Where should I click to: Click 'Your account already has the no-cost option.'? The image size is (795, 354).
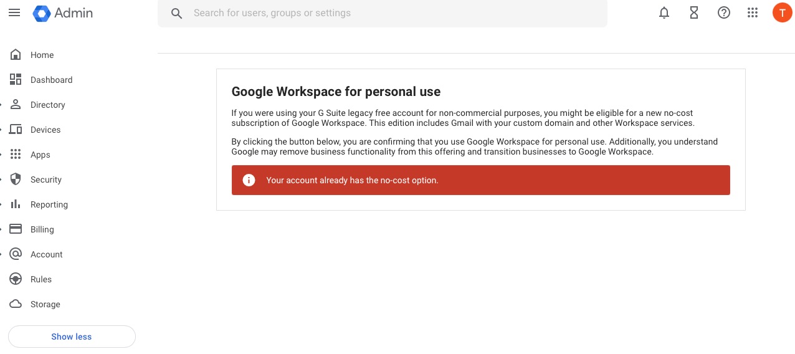tap(353, 180)
